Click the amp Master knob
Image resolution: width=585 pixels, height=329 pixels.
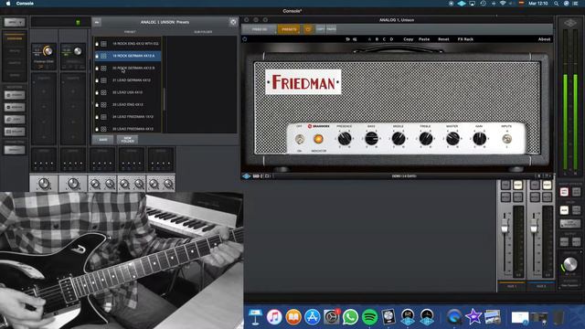click(452, 139)
